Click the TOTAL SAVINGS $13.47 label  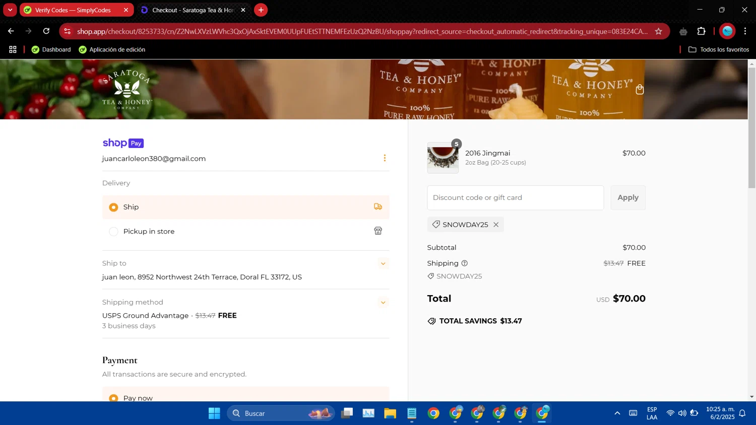pyautogui.click(x=480, y=321)
